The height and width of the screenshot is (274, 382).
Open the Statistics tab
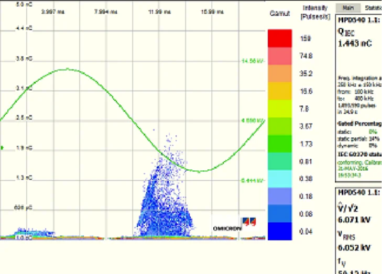[372, 8]
